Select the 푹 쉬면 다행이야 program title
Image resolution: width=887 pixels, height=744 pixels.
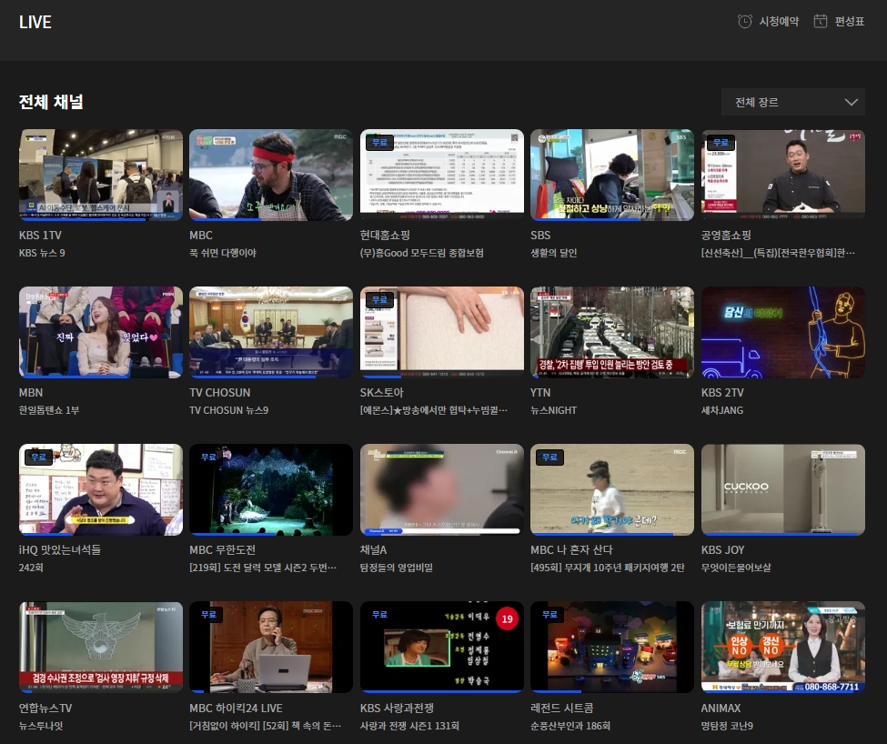click(x=223, y=253)
